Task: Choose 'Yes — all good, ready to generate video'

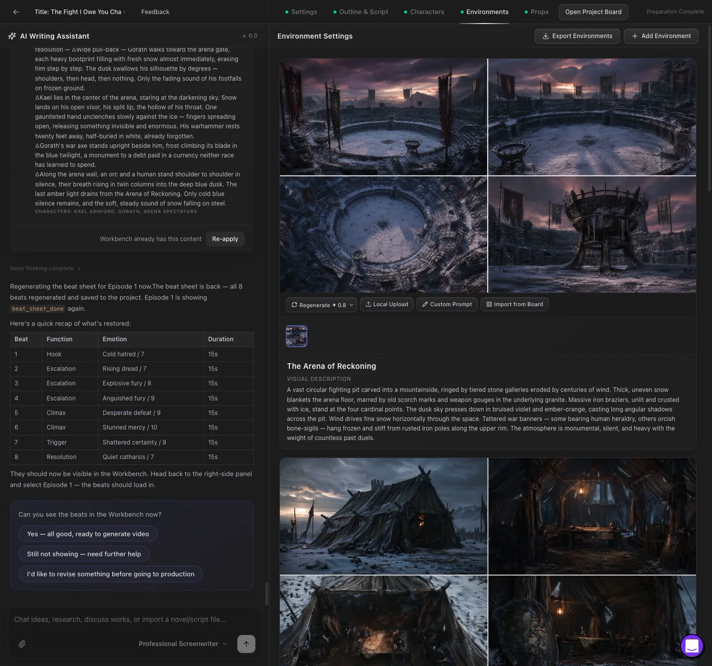Action: point(88,534)
